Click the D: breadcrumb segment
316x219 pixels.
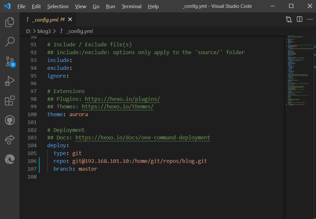(x=28, y=31)
